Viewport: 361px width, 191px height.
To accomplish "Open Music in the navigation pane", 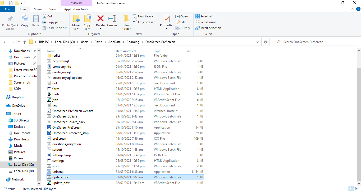I will pyautogui.click(x=16, y=146).
